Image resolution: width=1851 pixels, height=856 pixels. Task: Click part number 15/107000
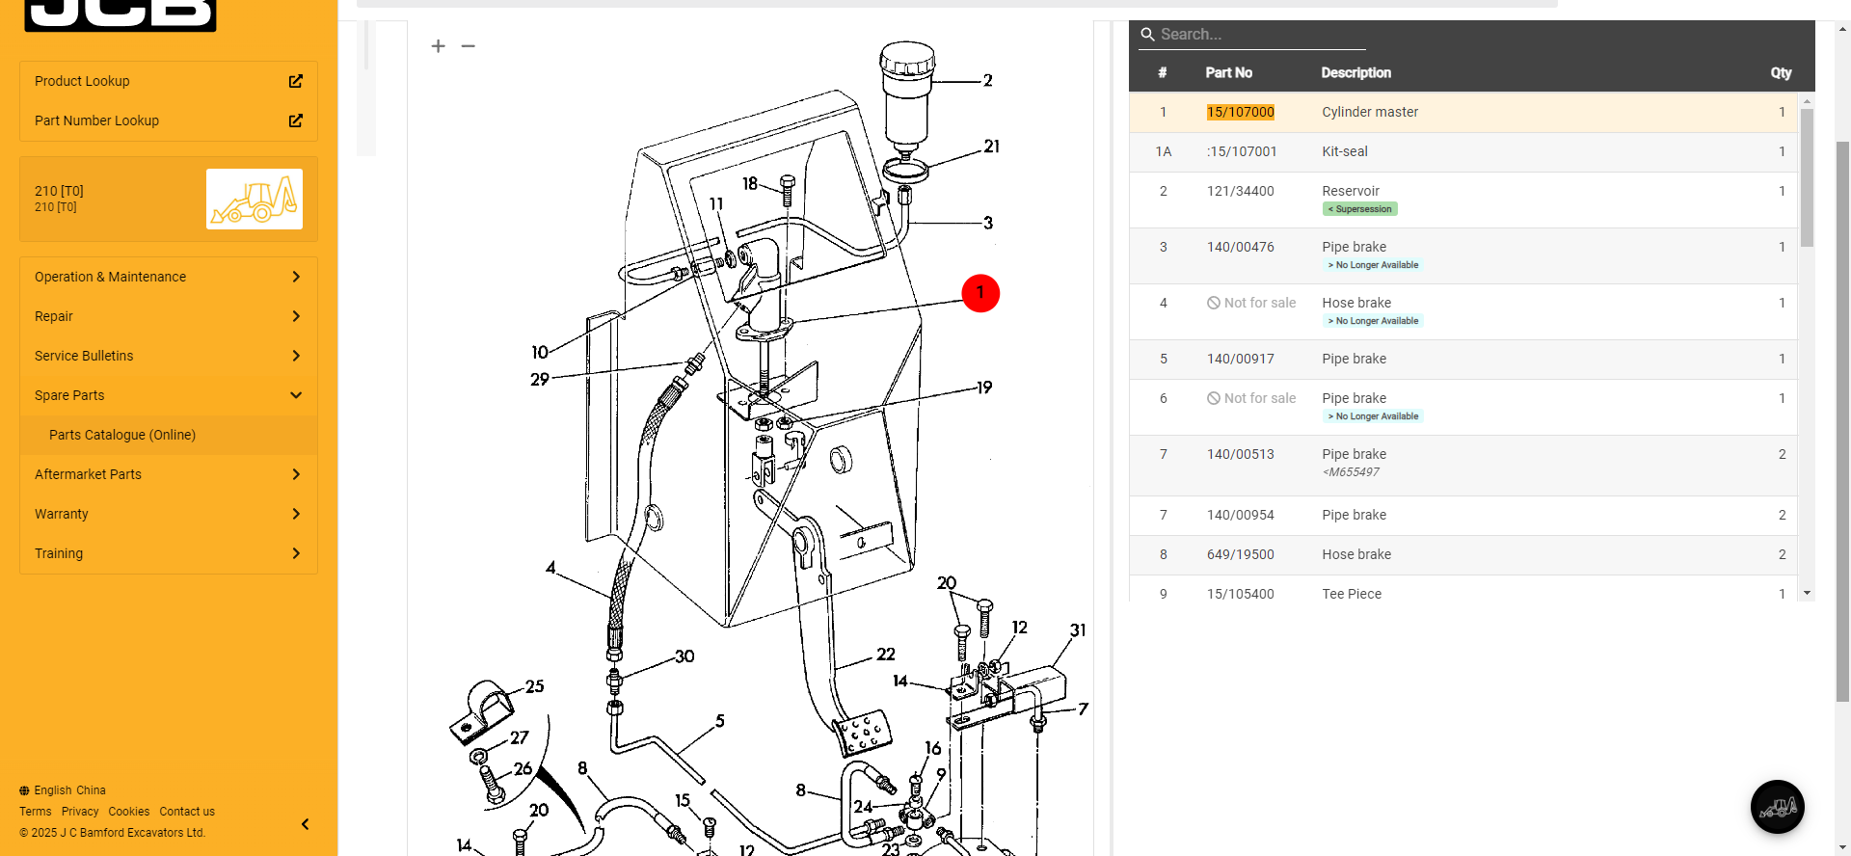[1240, 112]
